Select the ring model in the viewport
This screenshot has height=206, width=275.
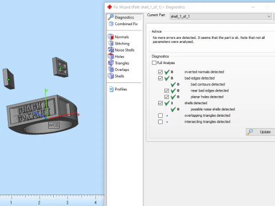point(42,114)
